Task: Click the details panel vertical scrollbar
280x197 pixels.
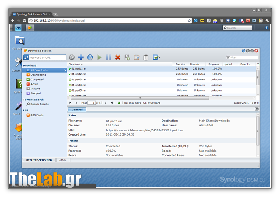Action: pos(258,131)
